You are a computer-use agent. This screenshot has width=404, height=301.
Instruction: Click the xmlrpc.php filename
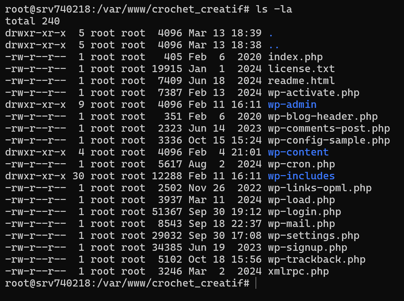point(298,271)
